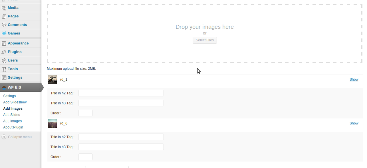The width and height of the screenshot is (367, 168).
Task: Click the Games invader icon
Action: click(x=4, y=33)
